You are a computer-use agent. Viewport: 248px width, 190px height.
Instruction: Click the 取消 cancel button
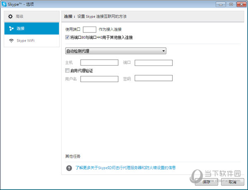(x=232, y=182)
